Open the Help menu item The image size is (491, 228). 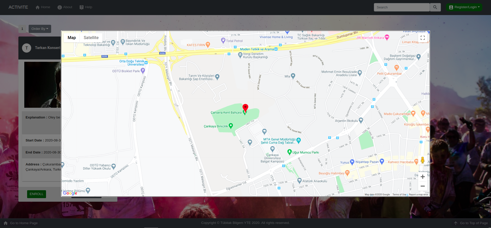click(x=86, y=7)
